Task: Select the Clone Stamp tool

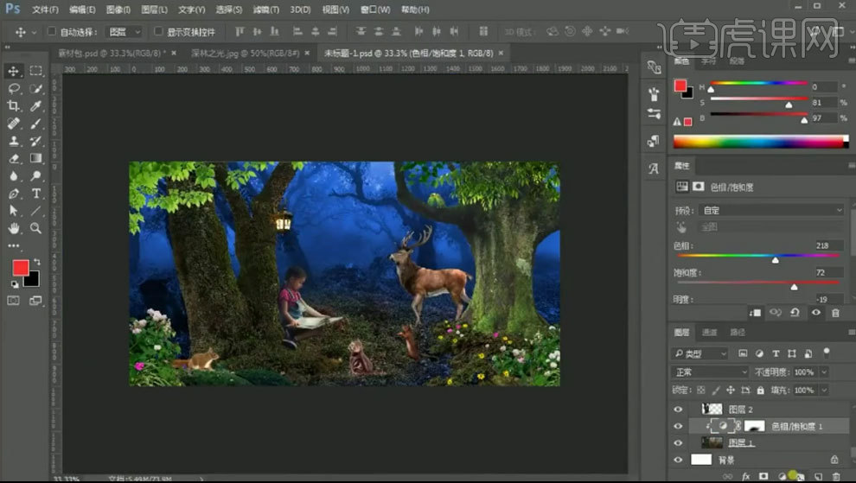Action: (14, 141)
